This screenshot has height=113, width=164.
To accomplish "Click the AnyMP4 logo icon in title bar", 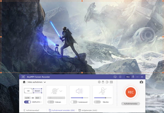I will pos(23,77).
